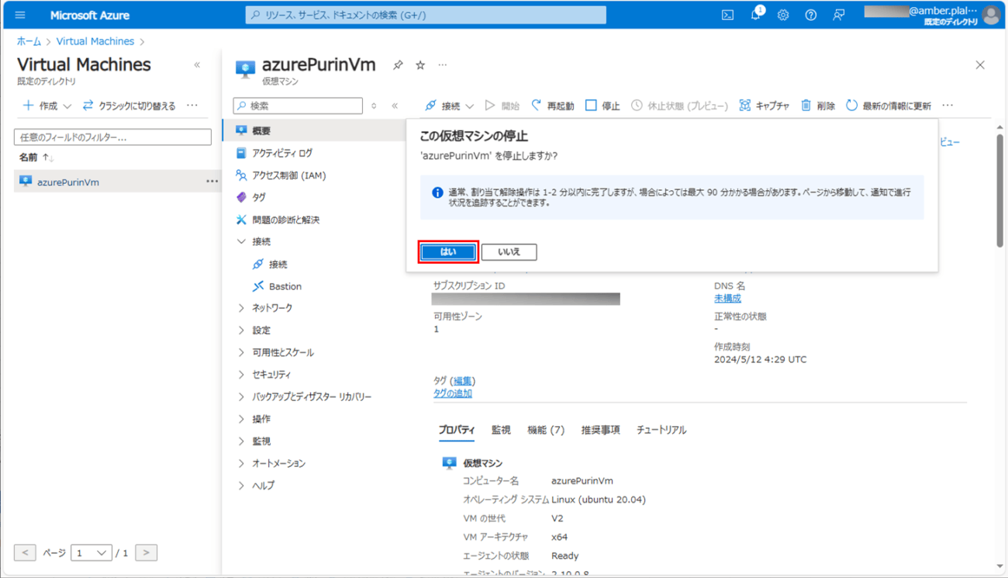Click the 停止 stop command

[602, 106]
